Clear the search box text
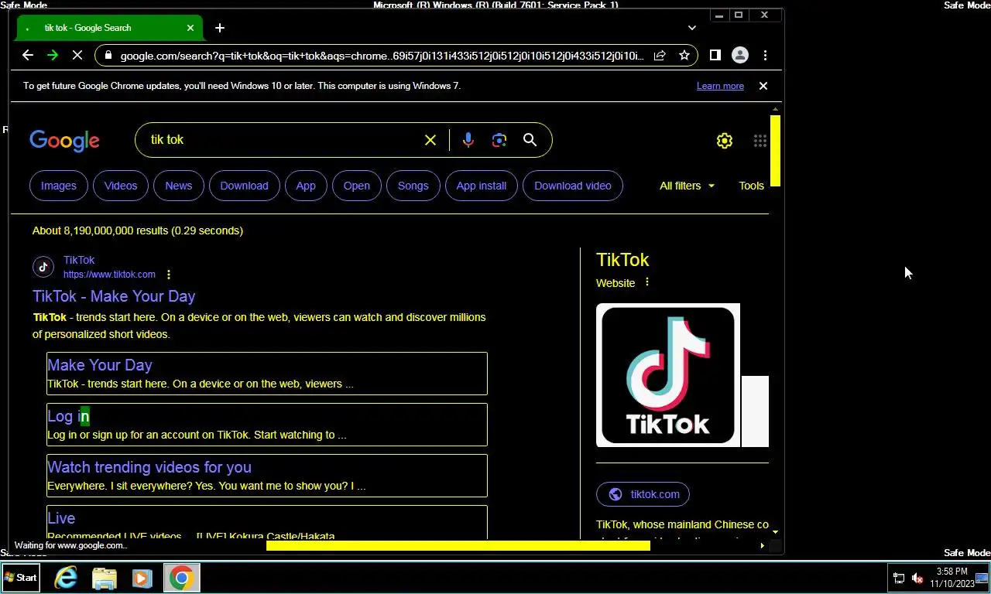The height and width of the screenshot is (594, 991). [x=430, y=140]
